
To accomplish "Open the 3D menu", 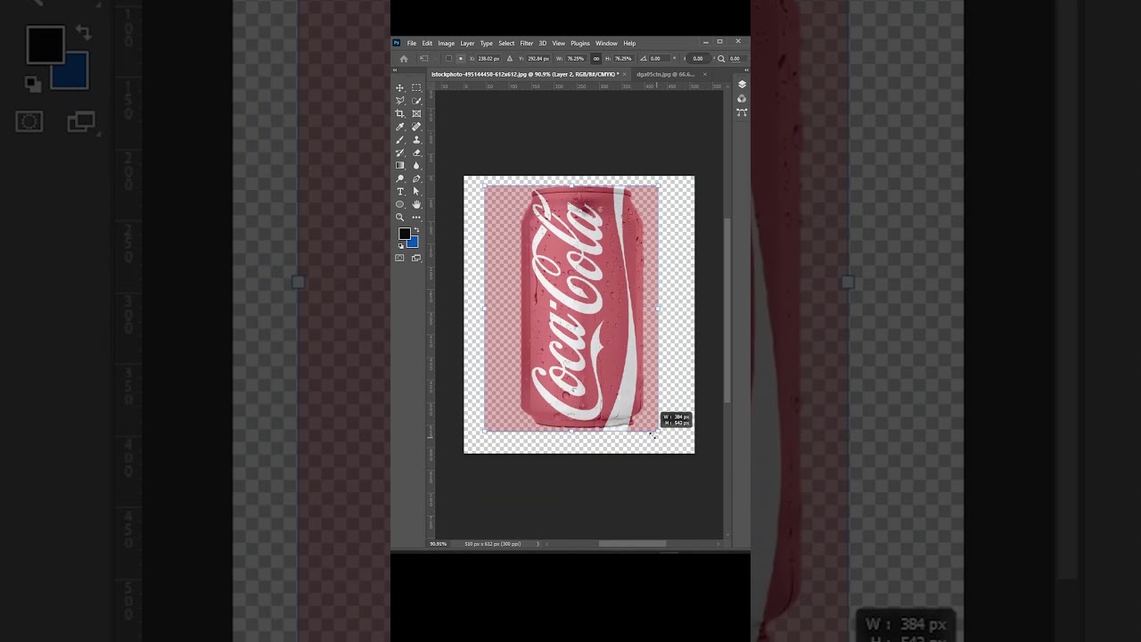I will (x=542, y=44).
